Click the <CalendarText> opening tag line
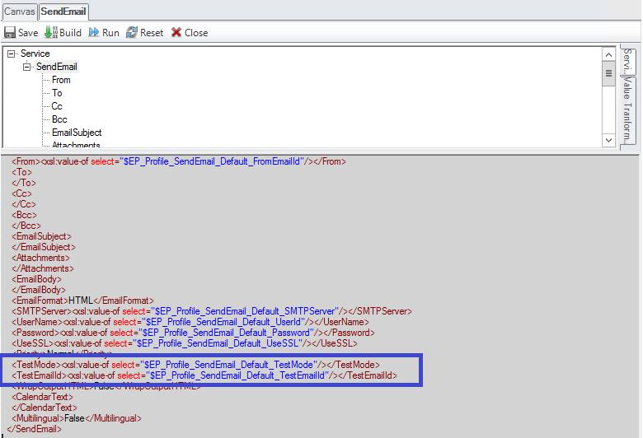Viewport: 643px width, 438px height. point(42,397)
